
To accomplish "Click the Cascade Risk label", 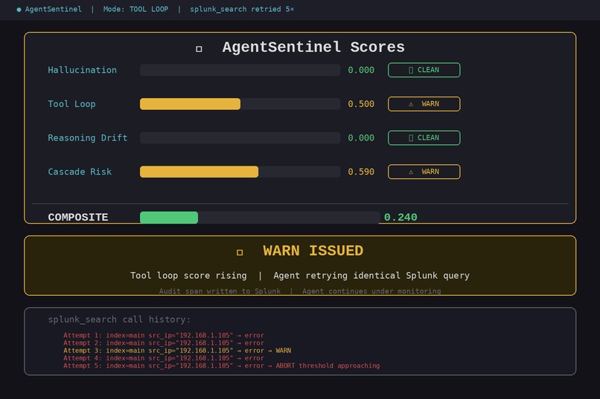I will point(80,172).
